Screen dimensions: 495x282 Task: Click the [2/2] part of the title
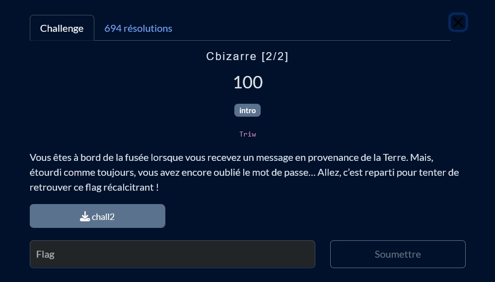275,56
